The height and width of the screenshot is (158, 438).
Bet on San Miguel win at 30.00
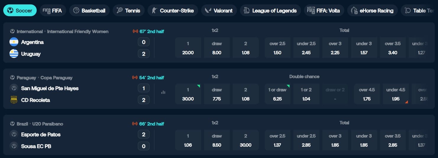tap(188, 94)
